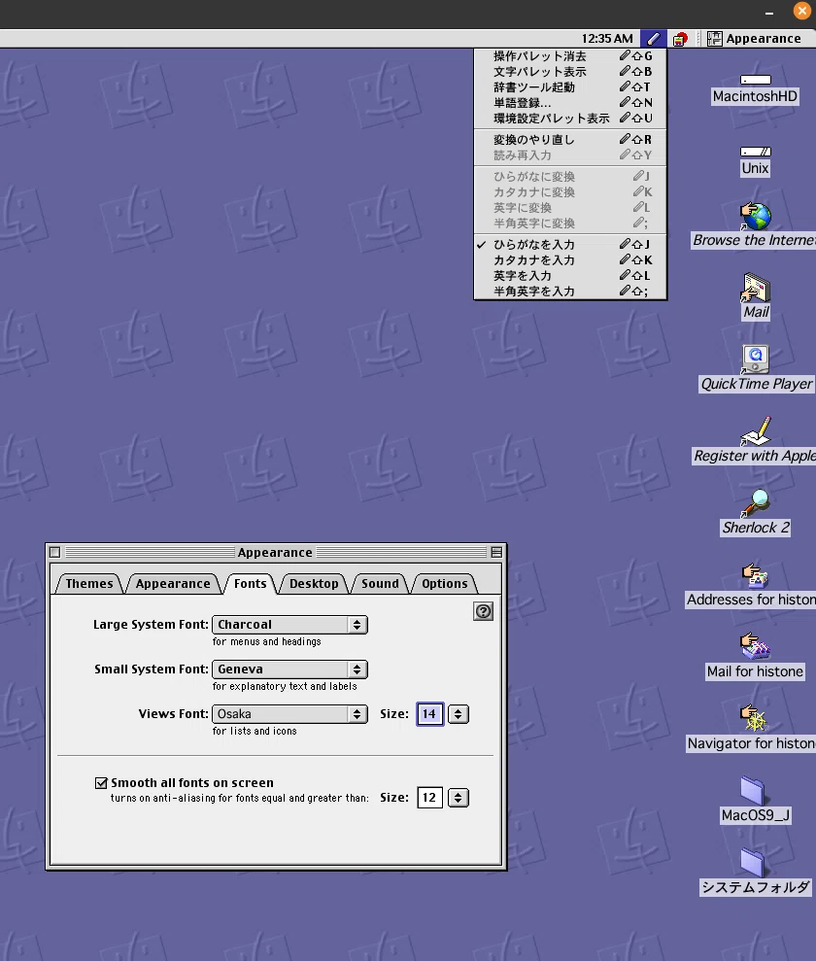Select the Addresses for histone icon
816x961 pixels.
coord(756,575)
